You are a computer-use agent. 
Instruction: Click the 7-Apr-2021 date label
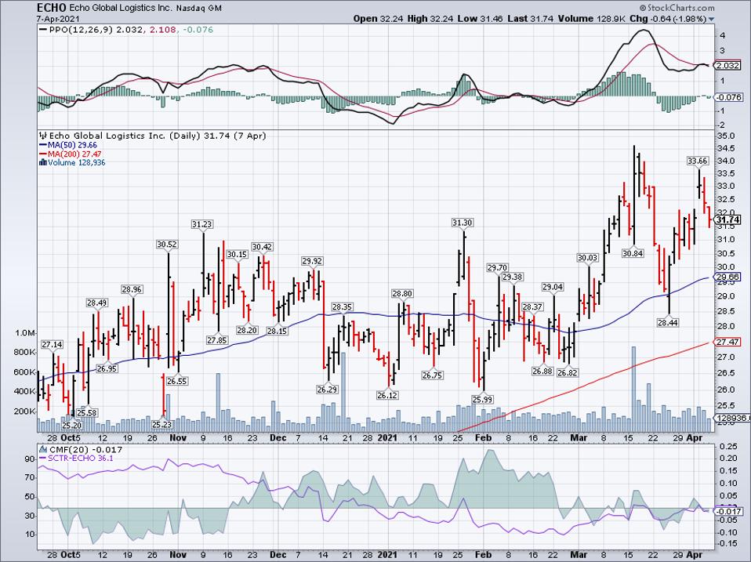pos(58,19)
